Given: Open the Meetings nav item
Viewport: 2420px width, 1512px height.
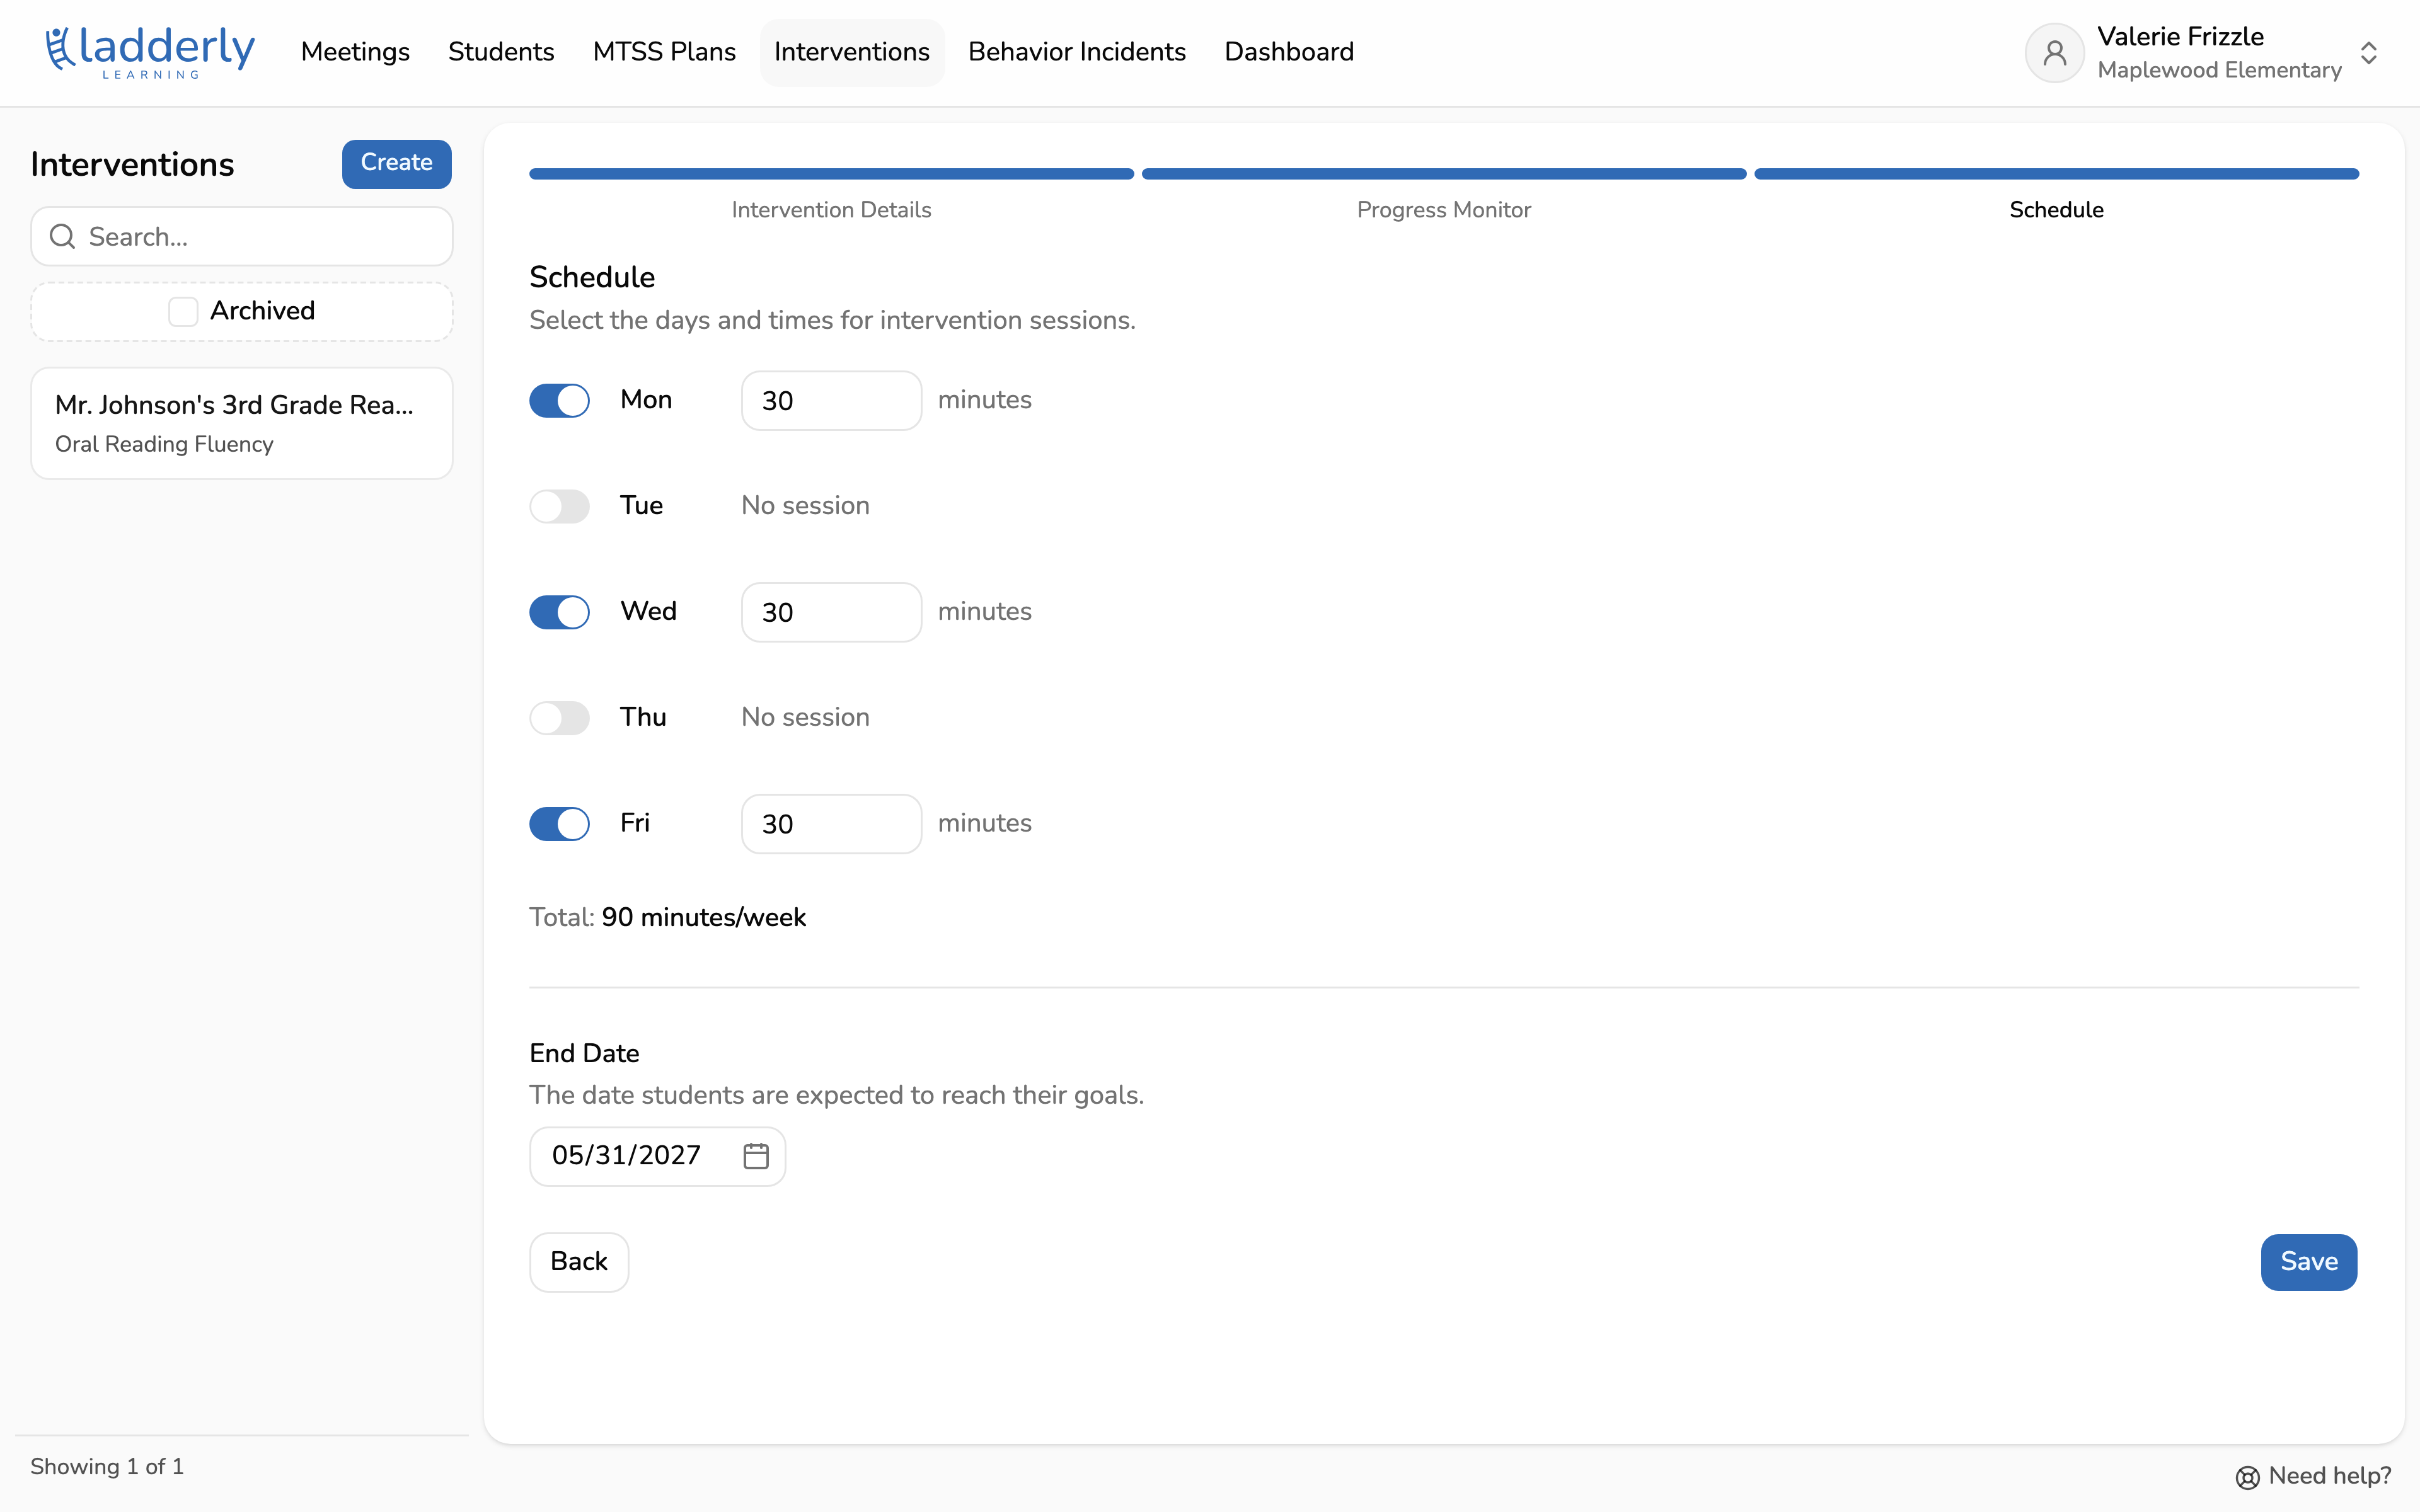Looking at the screenshot, I should click(x=355, y=52).
